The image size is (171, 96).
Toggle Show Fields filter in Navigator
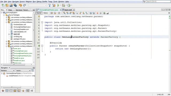(7, 91)
